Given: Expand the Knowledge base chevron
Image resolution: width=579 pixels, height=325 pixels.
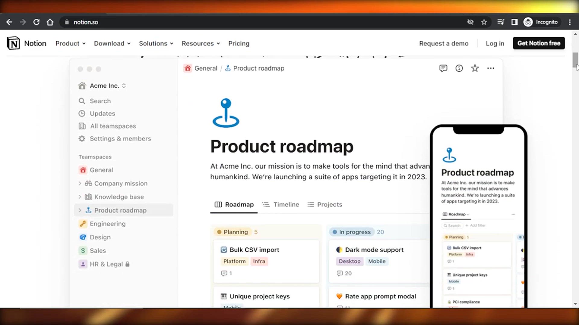Looking at the screenshot, I should click(x=80, y=197).
